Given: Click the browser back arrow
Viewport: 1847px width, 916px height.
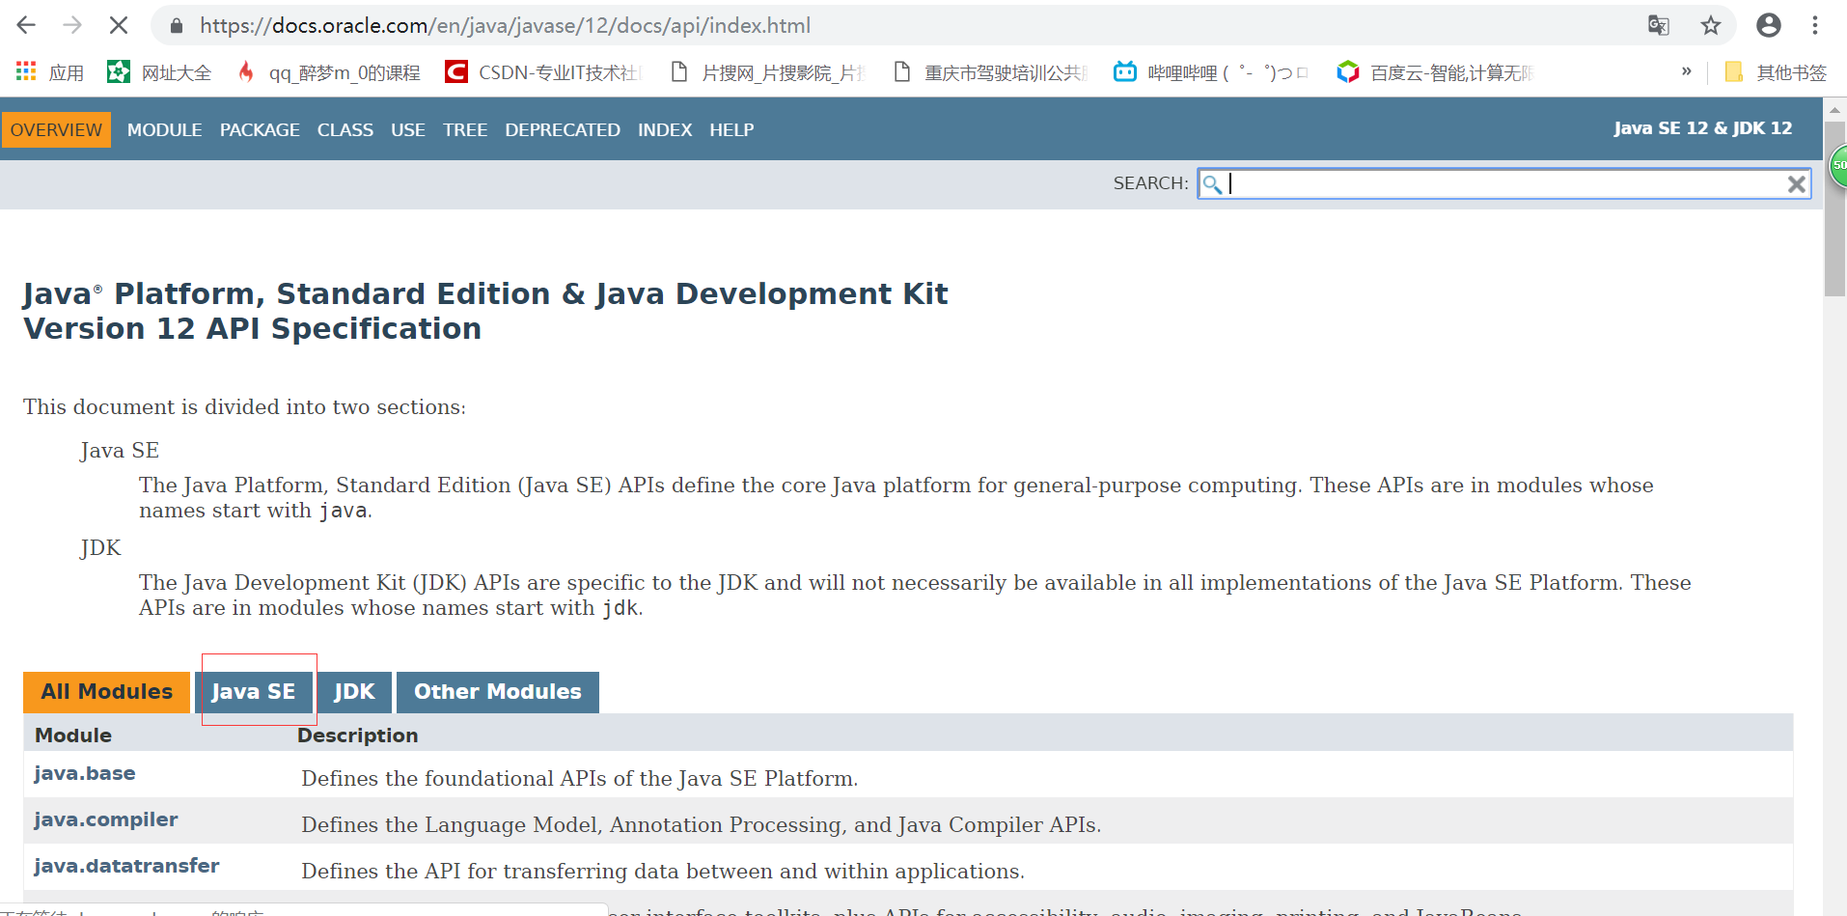Looking at the screenshot, I should click(26, 25).
